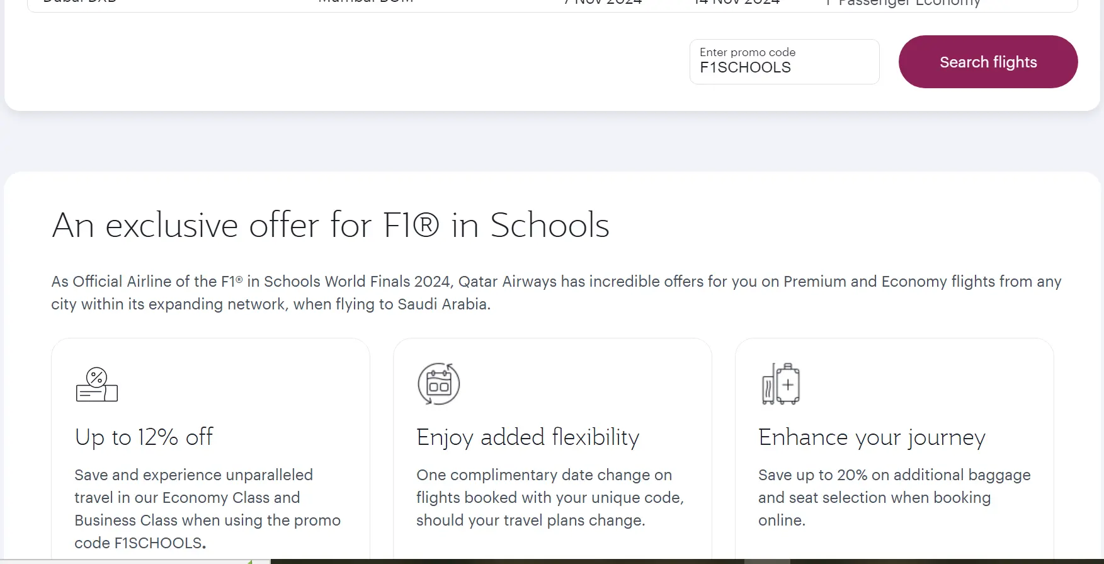Click the bold F1SCHOOLS promo code text

coord(157,542)
